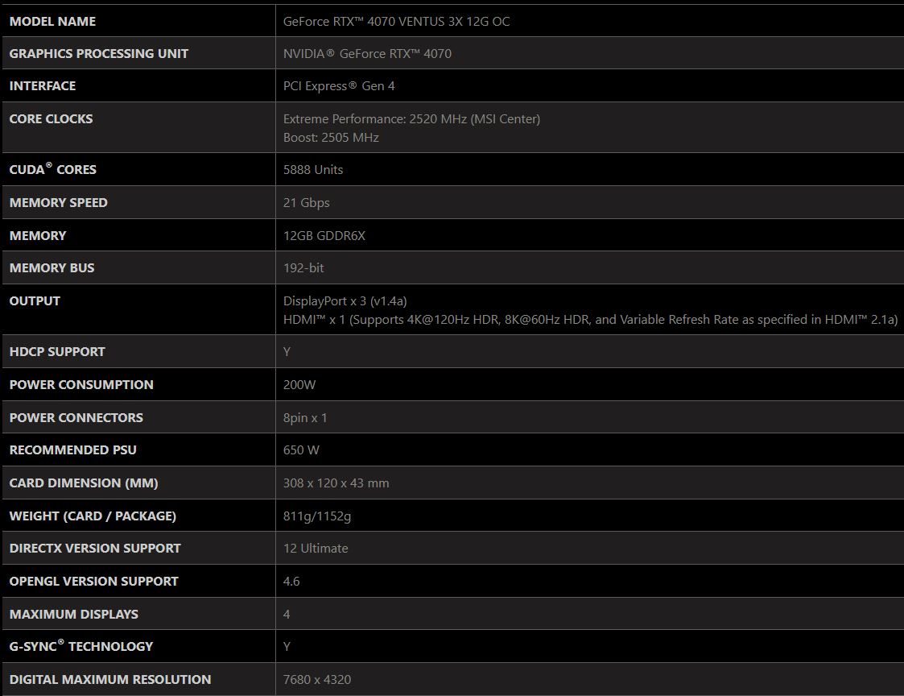Click the 8pin x 1 connector value
The image size is (904, 696).
click(305, 418)
